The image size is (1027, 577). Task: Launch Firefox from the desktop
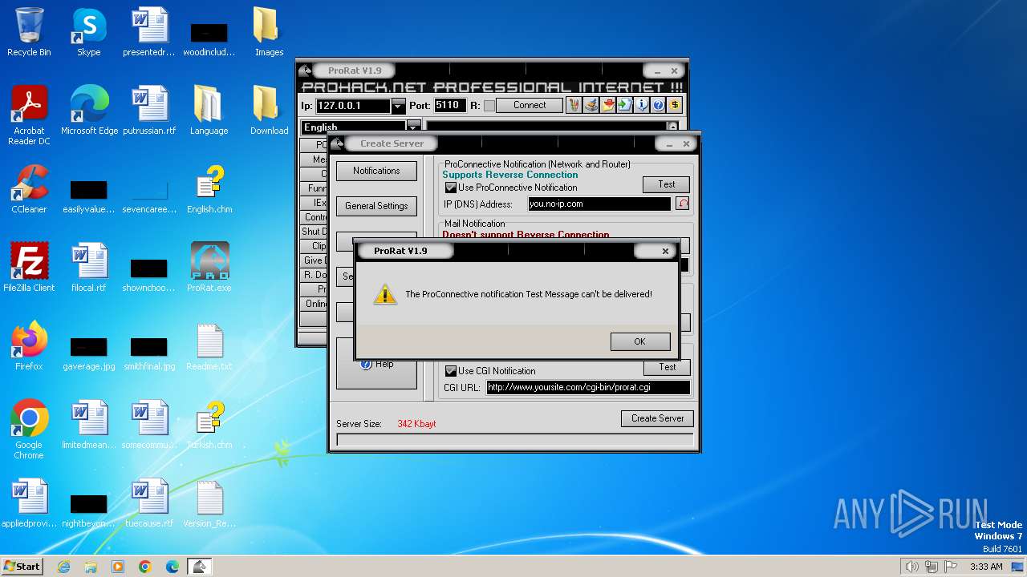(29, 345)
